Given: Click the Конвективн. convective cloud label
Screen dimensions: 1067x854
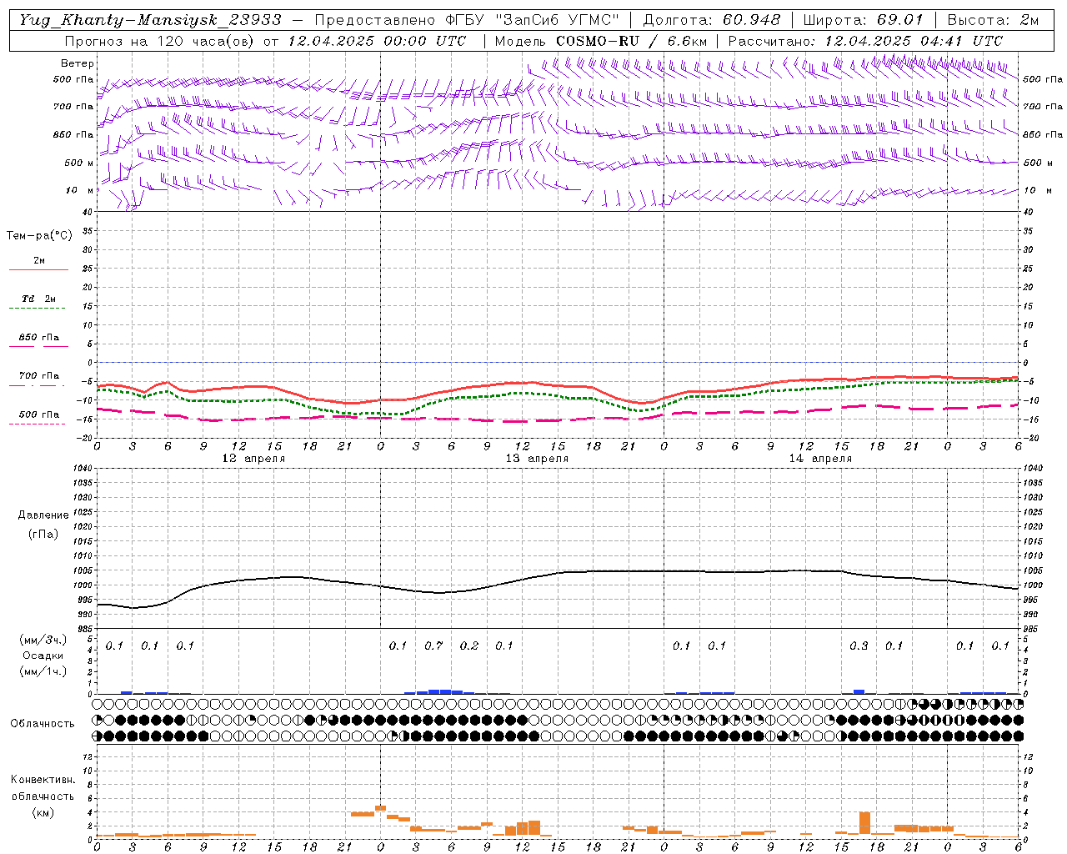Looking at the screenshot, I should (x=43, y=780).
